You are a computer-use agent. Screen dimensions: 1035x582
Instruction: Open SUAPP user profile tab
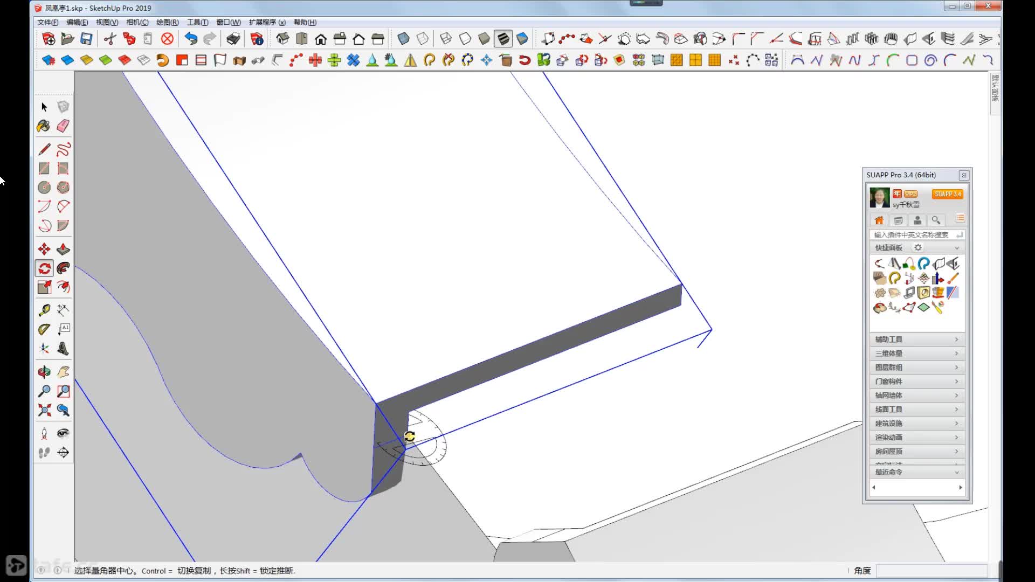click(x=917, y=220)
